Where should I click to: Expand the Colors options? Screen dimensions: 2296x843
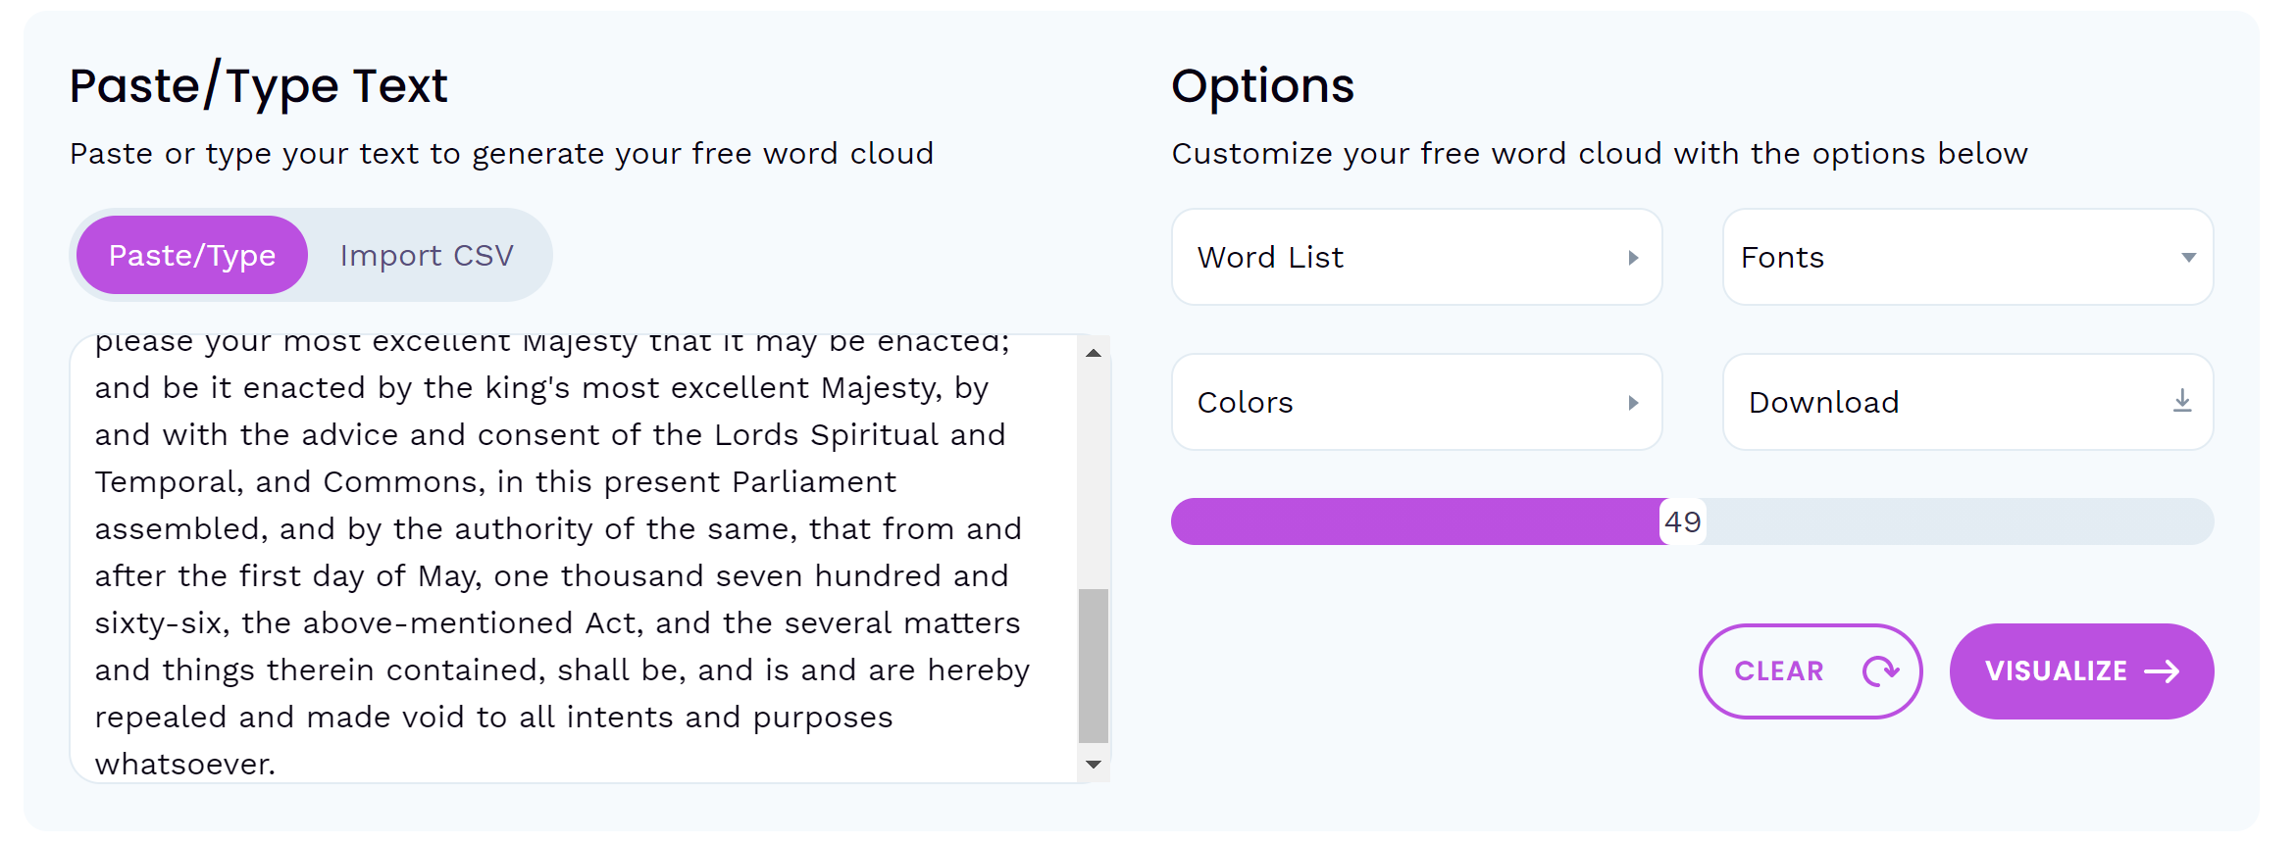click(x=1415, y=402)
